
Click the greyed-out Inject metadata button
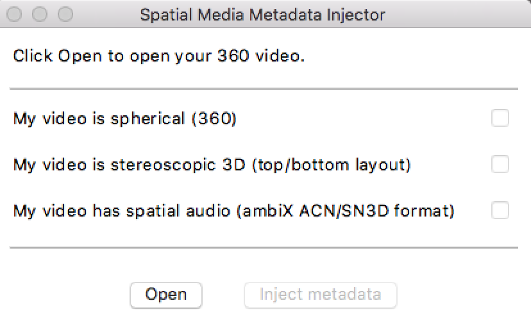pyautogui.click(x=321, y=295)
